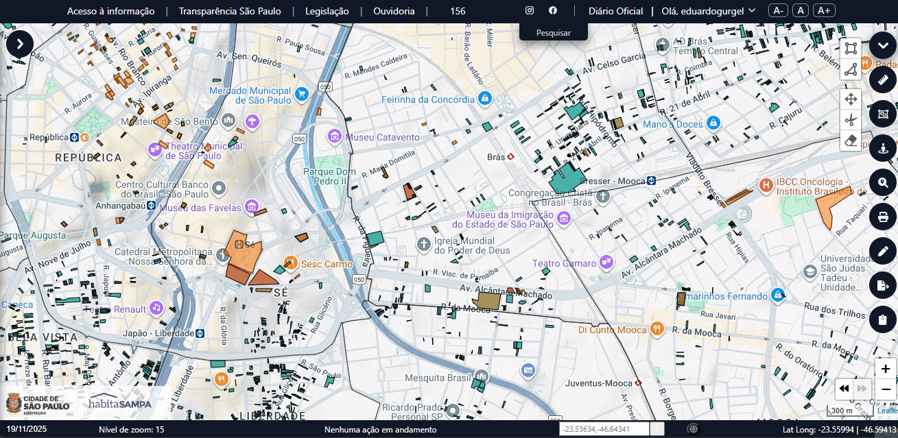Expand the left side panel arrow
Image resolution: width=898 pixels, height=438 pixels.
20,44
